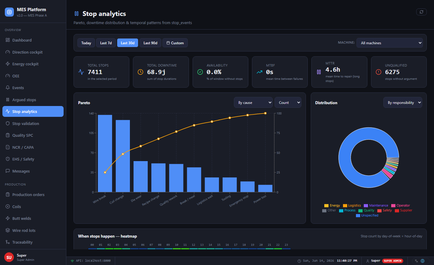Open the By responsibility dropdown
This screenshot has width=434, height=265.
(403, 102)
